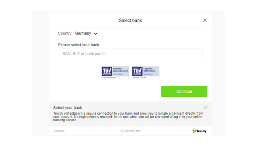Click the green Trustly padlock icon
The image size is (258, 147).
coord(194,131)
